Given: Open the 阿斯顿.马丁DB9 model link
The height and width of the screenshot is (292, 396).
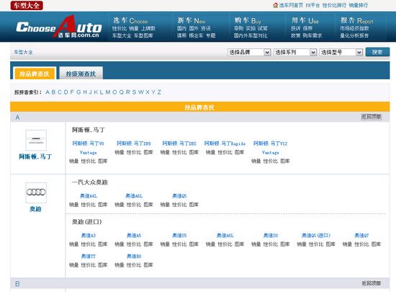Looking at the screenshot, I should point(134,143).
